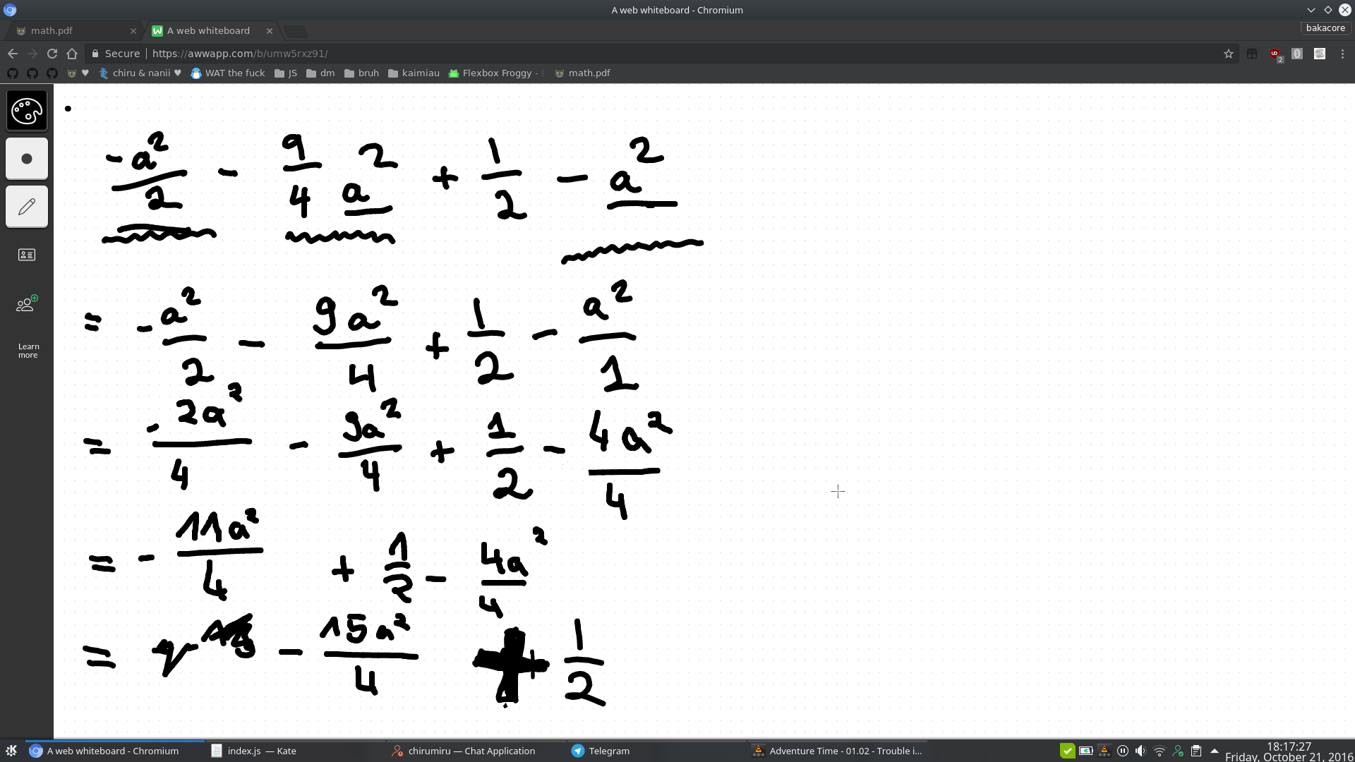Bookmark this page with the star icon
The image size is (1355, 762).
coord(1229,54)
